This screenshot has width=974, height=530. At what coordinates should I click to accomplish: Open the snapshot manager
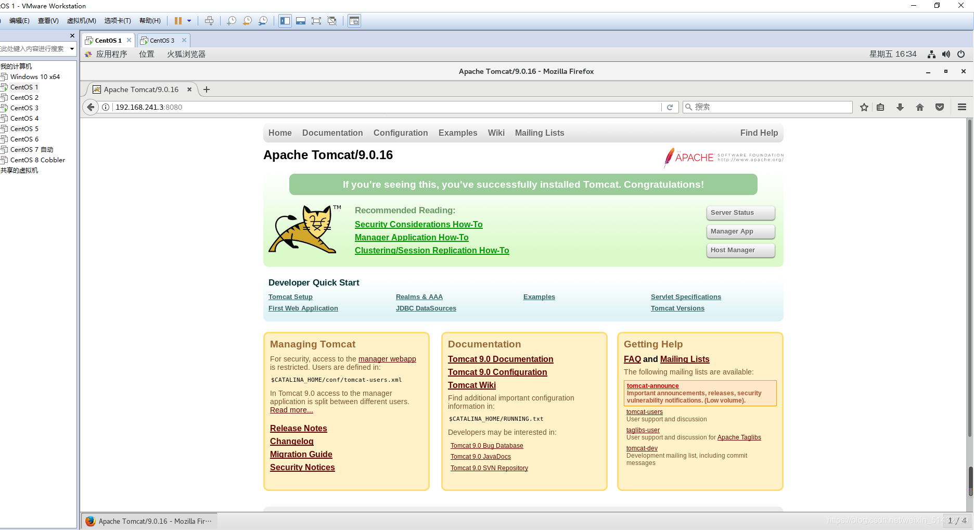[x=263, y=21]
